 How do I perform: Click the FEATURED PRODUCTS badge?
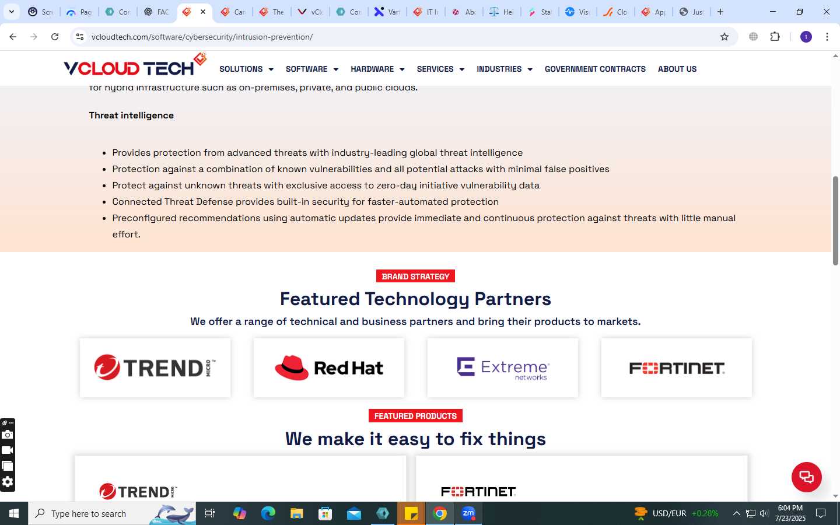point(415,416)
